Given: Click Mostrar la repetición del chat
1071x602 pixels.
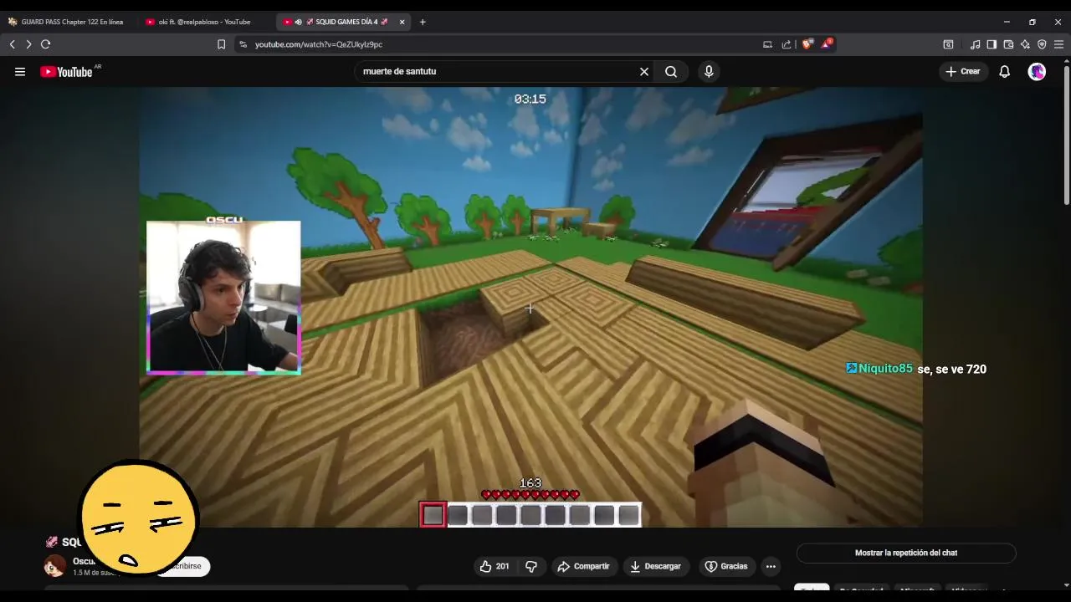Looking at the screenshot, I should click(x=906, y=553).
